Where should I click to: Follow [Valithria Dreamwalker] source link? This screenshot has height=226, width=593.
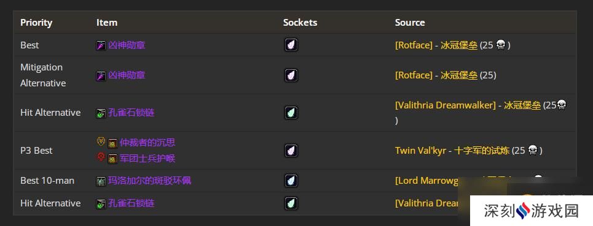point(445,105)
